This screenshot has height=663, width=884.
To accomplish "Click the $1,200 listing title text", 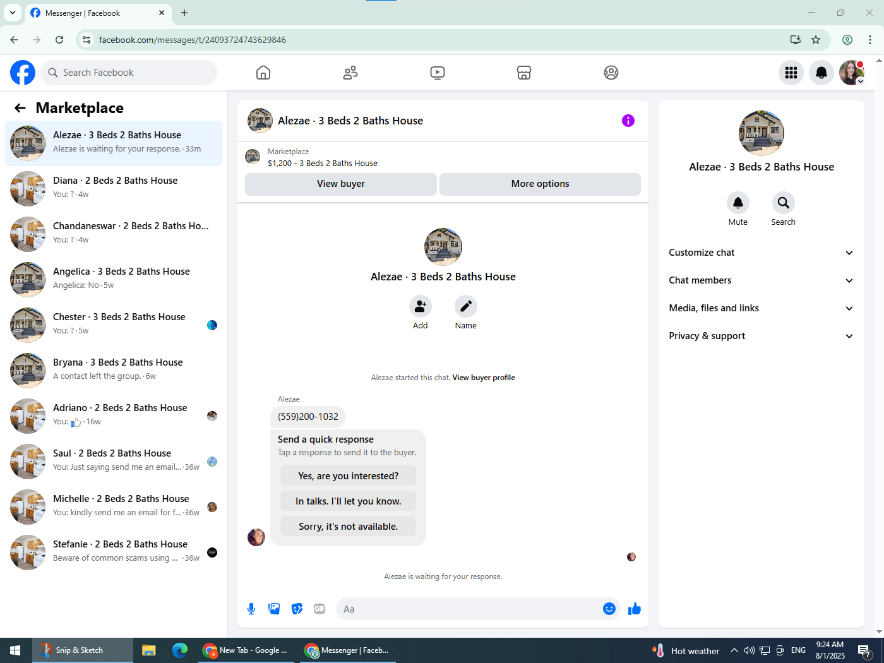I will pyautogui.click(x=323, y=163).
